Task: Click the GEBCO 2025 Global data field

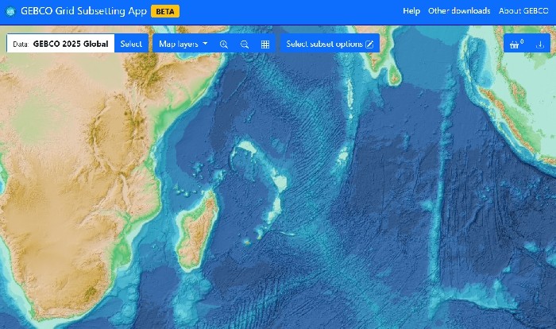Action: [60, 44]
